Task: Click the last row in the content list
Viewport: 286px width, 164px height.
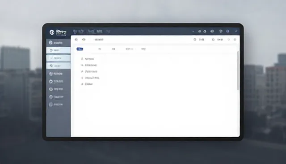Action: coord(87,84)
